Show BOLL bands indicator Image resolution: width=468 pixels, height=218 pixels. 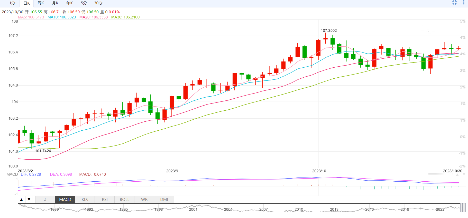pos(124,200)
